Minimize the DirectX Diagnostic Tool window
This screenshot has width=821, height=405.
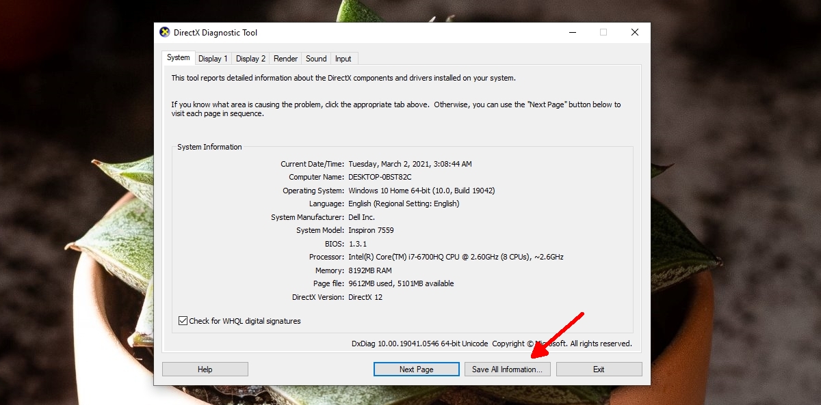pos(572,32)
